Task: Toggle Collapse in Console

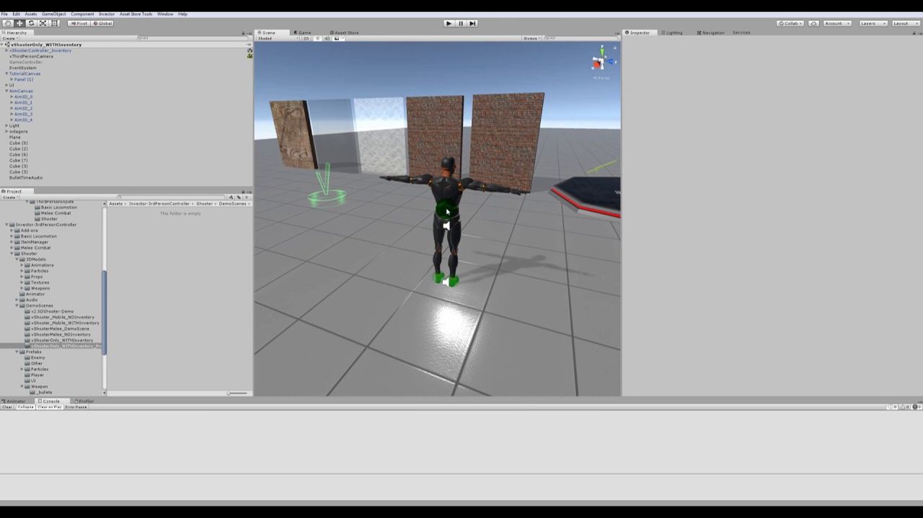Action: point(25,407)
